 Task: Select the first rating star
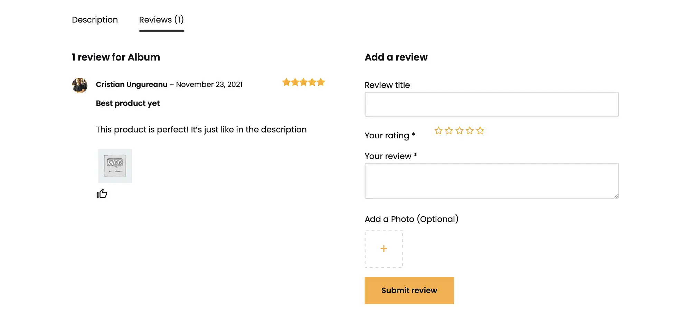point(438,130)
